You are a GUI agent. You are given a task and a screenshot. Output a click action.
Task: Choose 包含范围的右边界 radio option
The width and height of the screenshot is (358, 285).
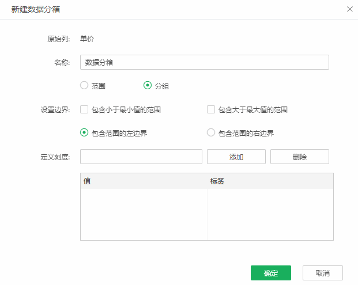click(x=211, y=133)
